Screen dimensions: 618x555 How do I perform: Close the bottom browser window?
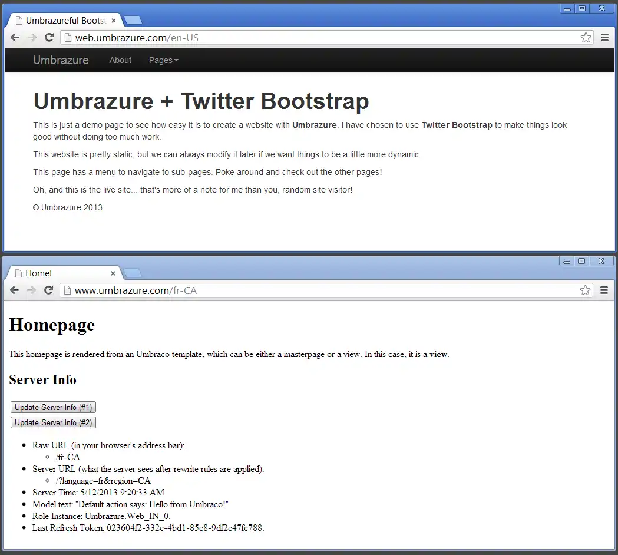pyautogui.click(x=601, y=262)
